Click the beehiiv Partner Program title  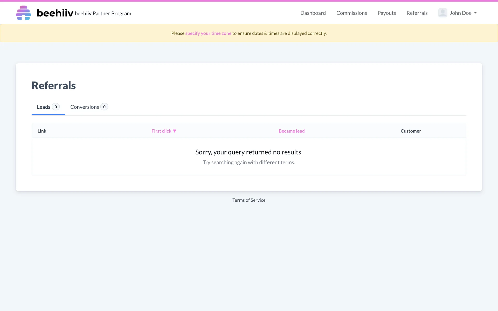tap(103, 13)
